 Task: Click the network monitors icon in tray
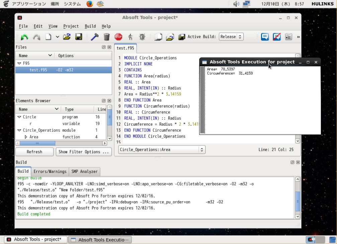tap(247, 4)
